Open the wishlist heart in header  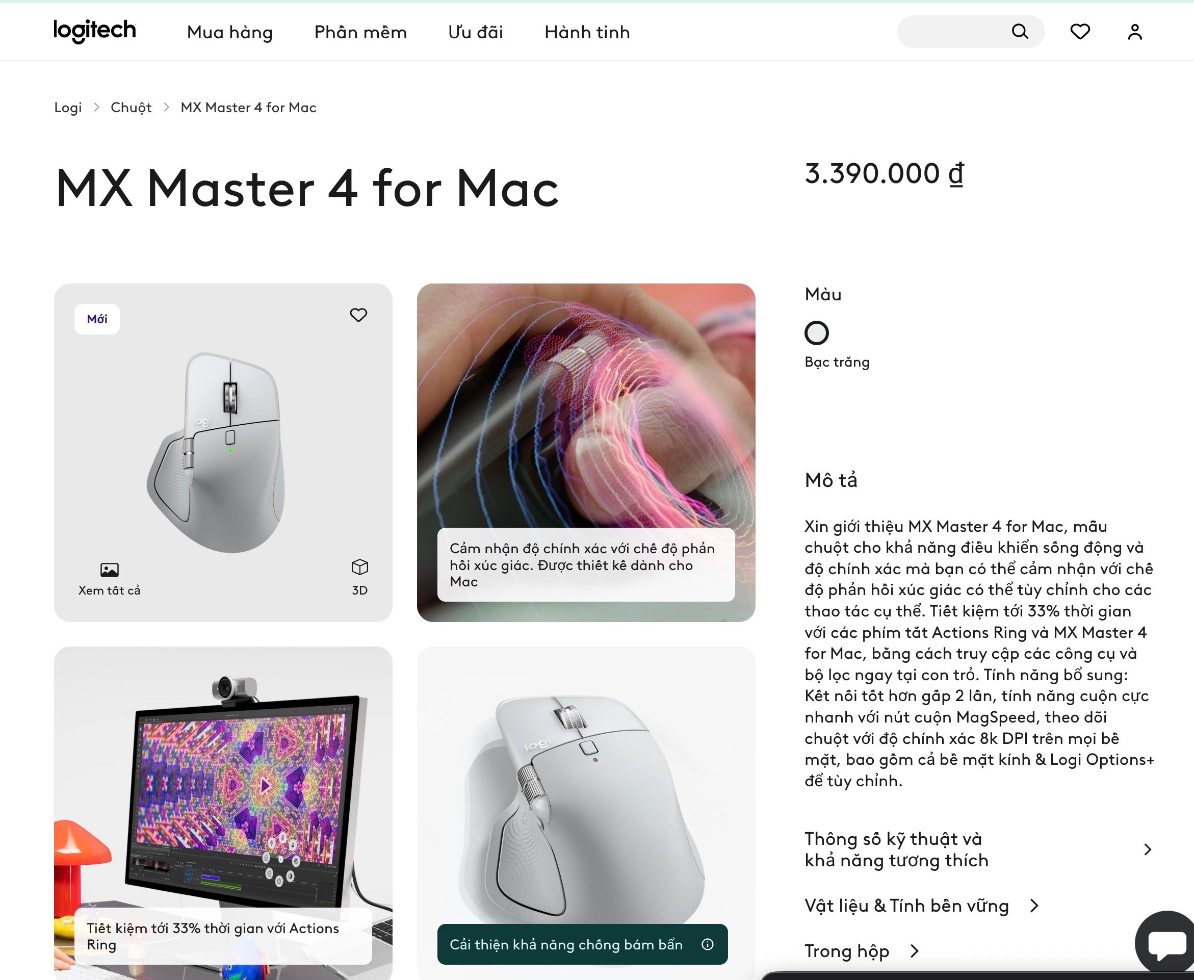(1080, 32)
